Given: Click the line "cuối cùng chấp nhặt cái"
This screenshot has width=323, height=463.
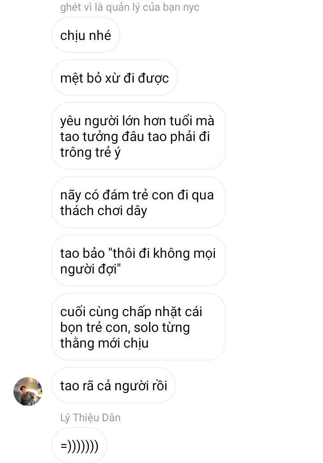Looking at the screenshot, I should [x=131, y=312].
